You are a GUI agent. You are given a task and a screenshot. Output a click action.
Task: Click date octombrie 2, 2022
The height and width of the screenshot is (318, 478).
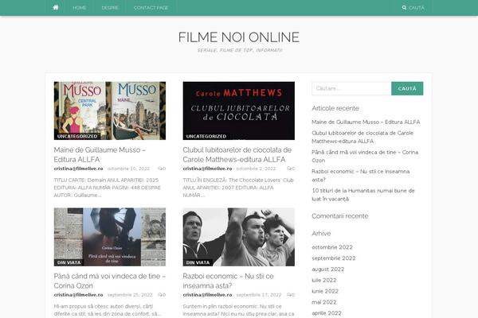point(256,169)
